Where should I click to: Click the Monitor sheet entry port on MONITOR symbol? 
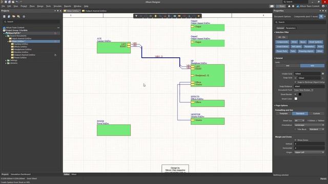(x=193, y=120)
